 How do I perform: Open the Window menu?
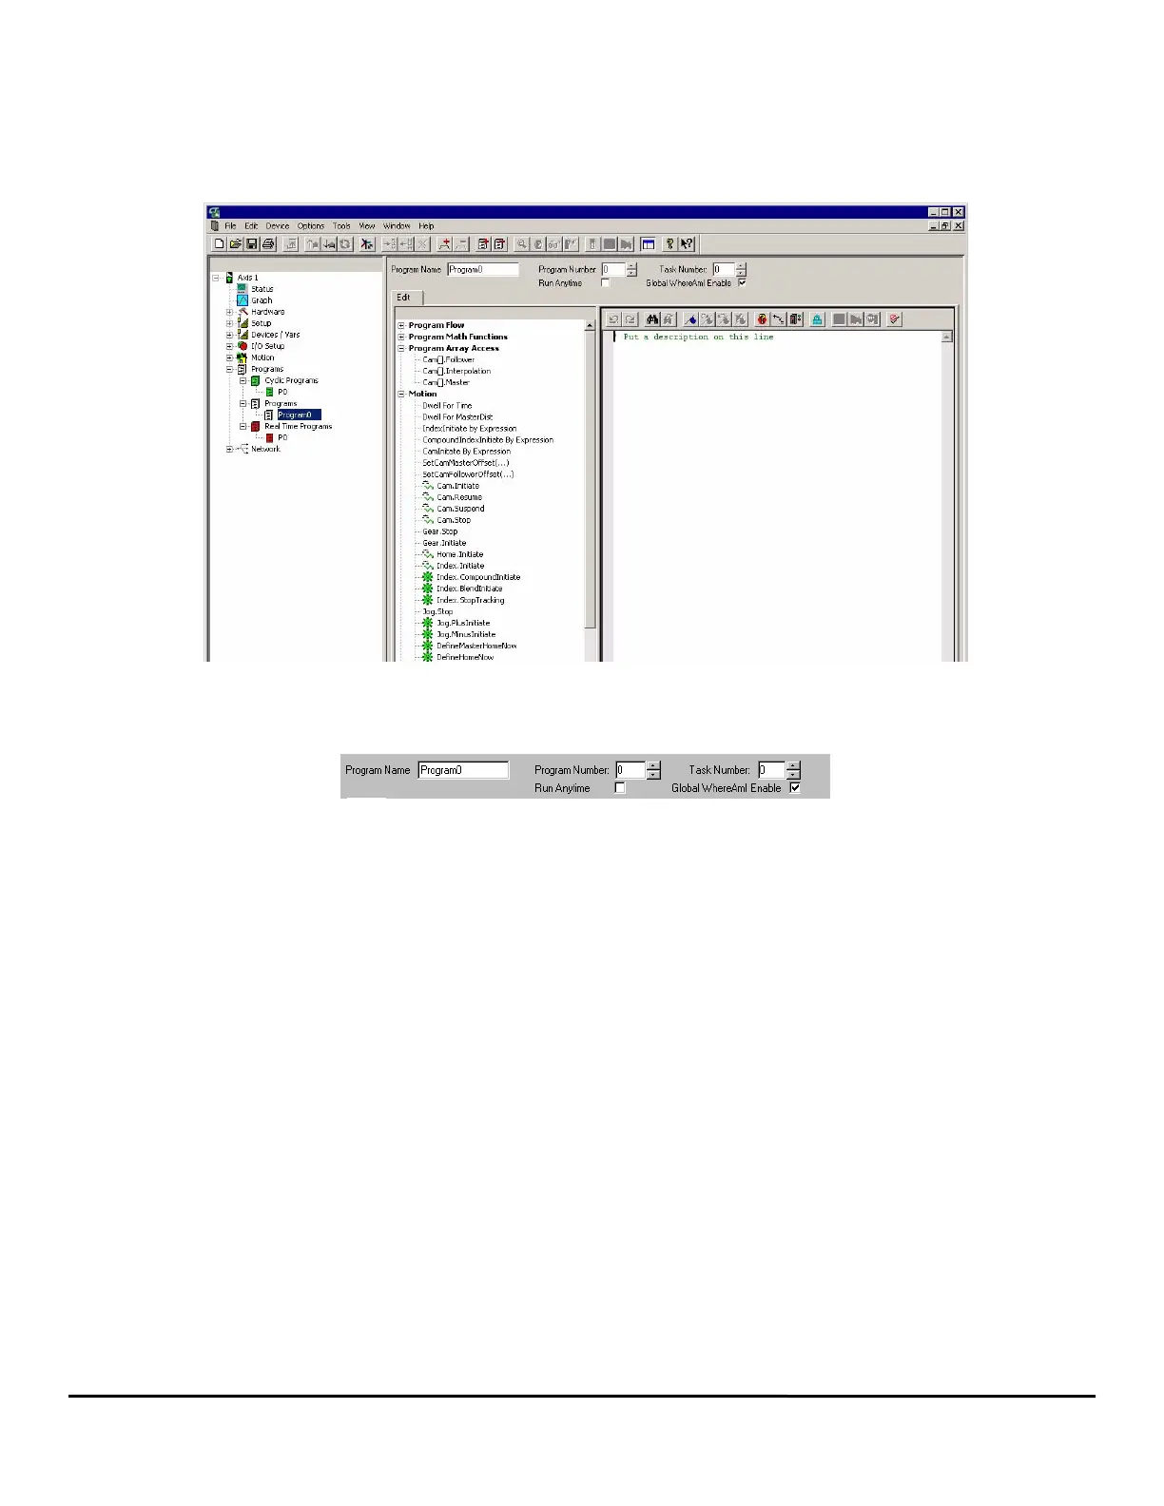click(397, 226)
